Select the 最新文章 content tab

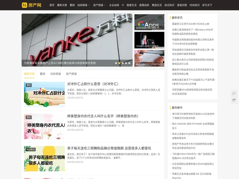click(29, 74)
